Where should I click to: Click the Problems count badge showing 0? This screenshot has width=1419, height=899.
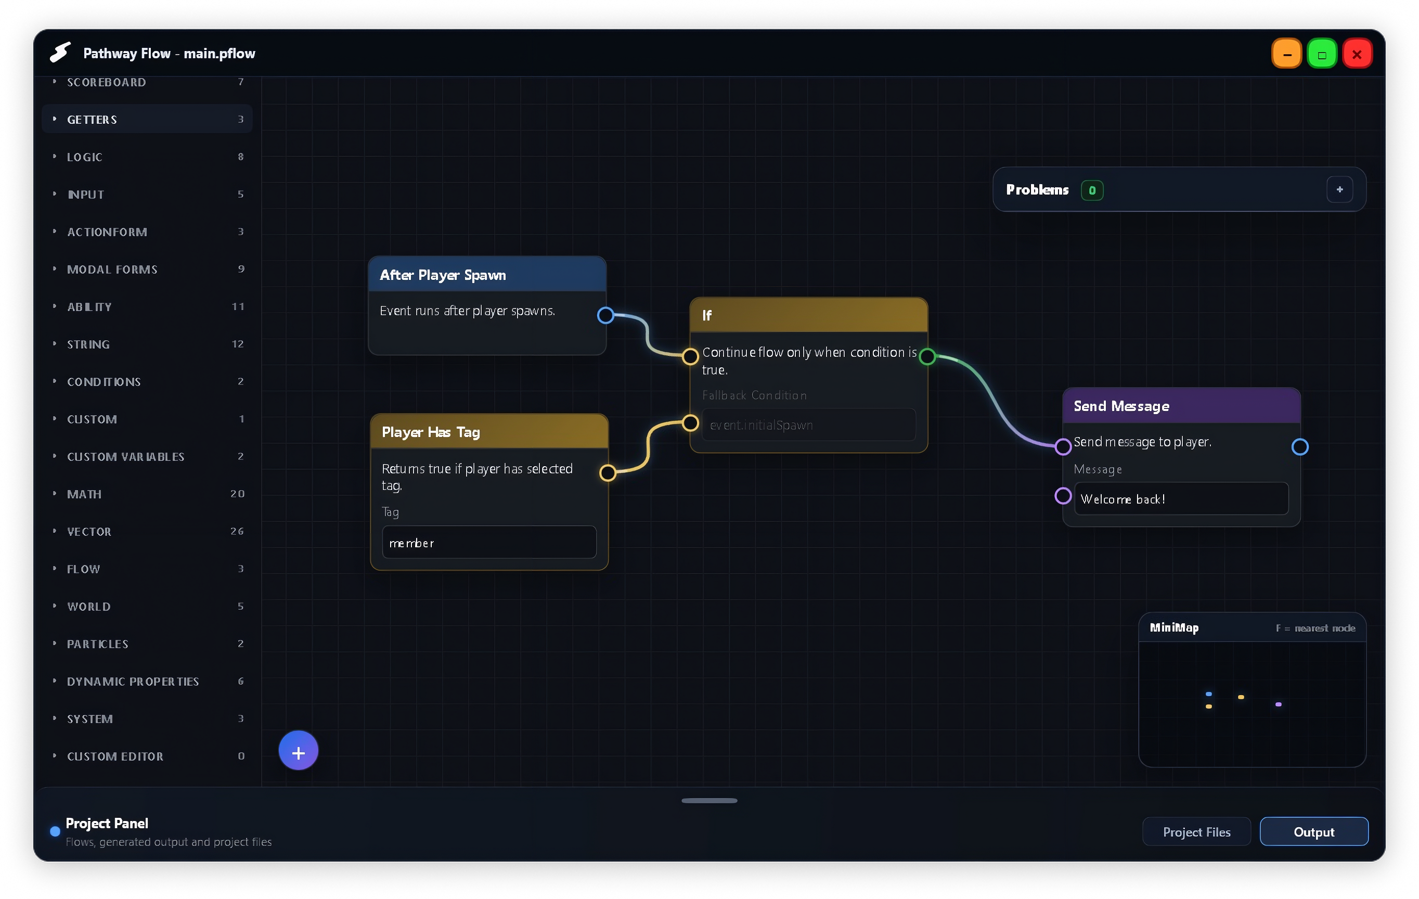pos(1092,190)
